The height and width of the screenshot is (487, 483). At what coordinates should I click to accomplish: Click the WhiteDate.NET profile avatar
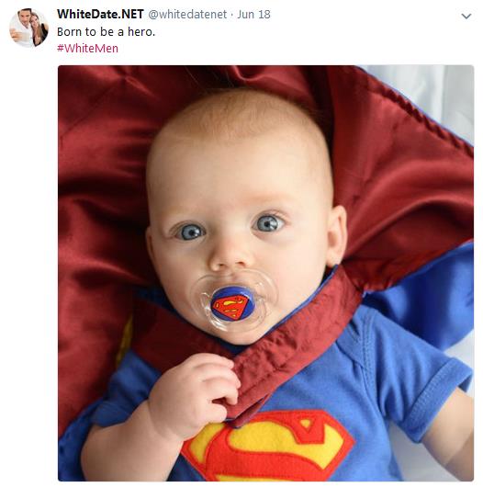pos(28,28)
